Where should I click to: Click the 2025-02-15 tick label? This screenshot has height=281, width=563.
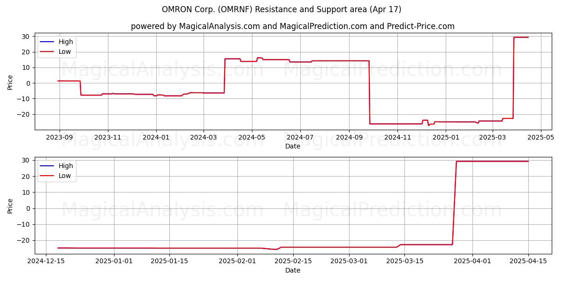[293, 261]
